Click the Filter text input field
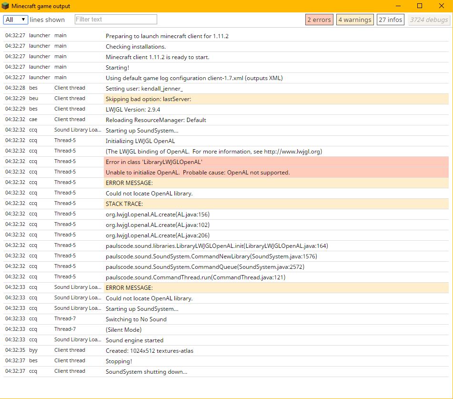This screenshot has width=453, height=399. pyautogui.click(x=116, y=20)
